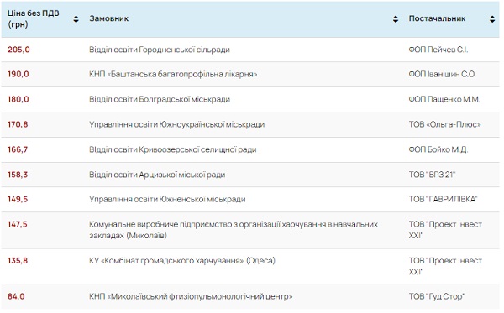The height and width of the screenshot is (313, 504).
Task: Click supplier 'ТОВ «Ольга-Плюс»'
Action: [445, 124]
